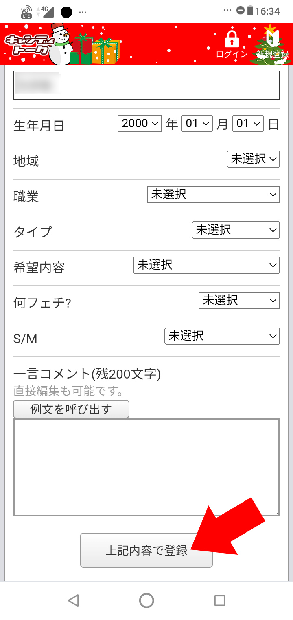The height and width of the screenshot is (620, 293).
Task: Expand the 何フェチ? dropdown
Action: point(239,301)
